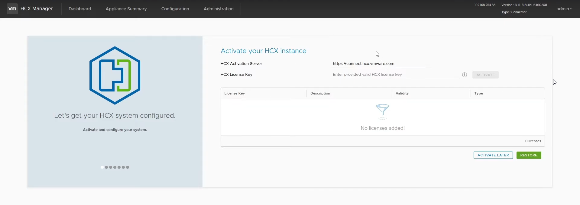This screenshot has height=205, width=580.
Task: Click the greyed-out ACTIVATE button
Action: pos(485,75)
